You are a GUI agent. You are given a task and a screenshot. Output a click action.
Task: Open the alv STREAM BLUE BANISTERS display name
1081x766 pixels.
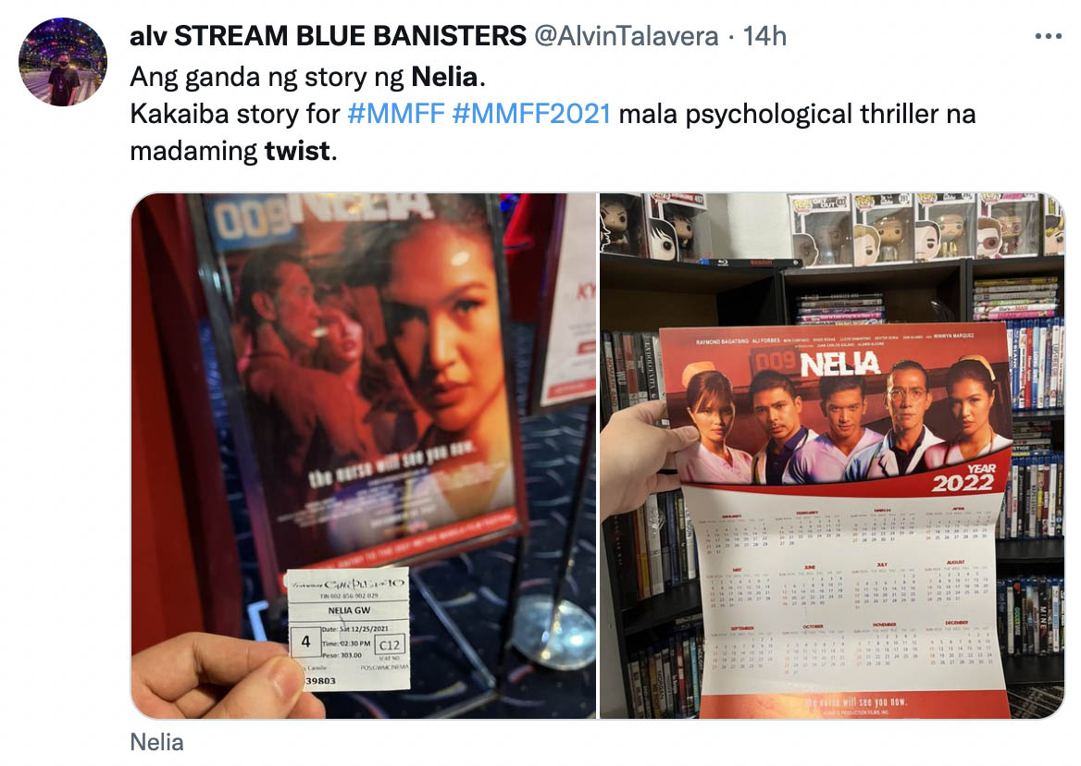[329, 36]
